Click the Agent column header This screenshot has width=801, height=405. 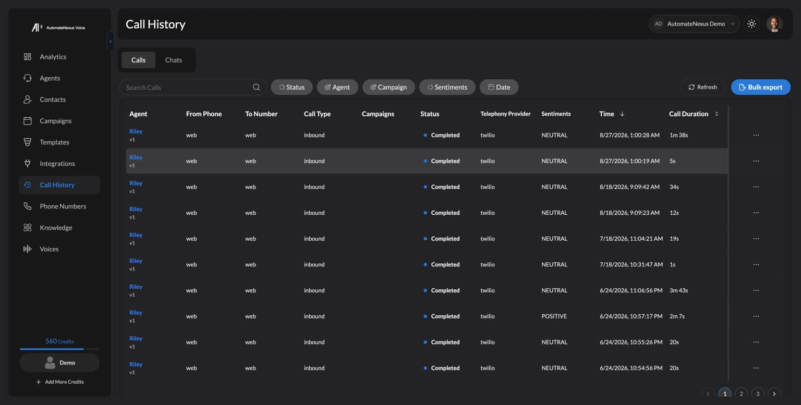click(138, 114)
